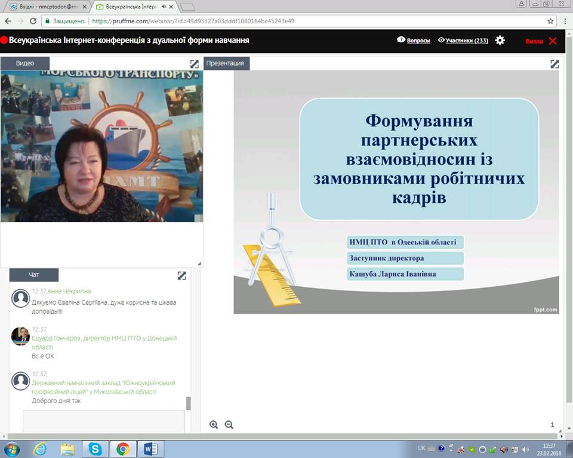Bookmark this page with star icon
Image resolution: width=573 pixels, height=458 pixels.
click(550, 21)
